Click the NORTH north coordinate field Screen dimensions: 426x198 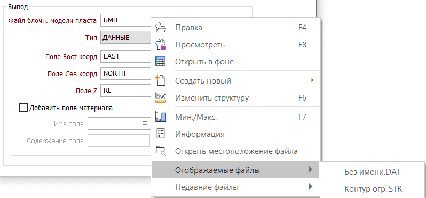click(125, 73)
